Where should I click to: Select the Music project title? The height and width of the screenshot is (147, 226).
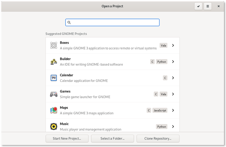click(x=64, y=124)
